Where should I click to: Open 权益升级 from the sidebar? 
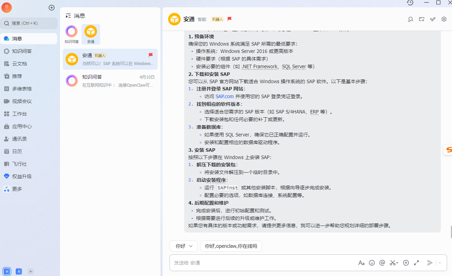tap(29, 176)
